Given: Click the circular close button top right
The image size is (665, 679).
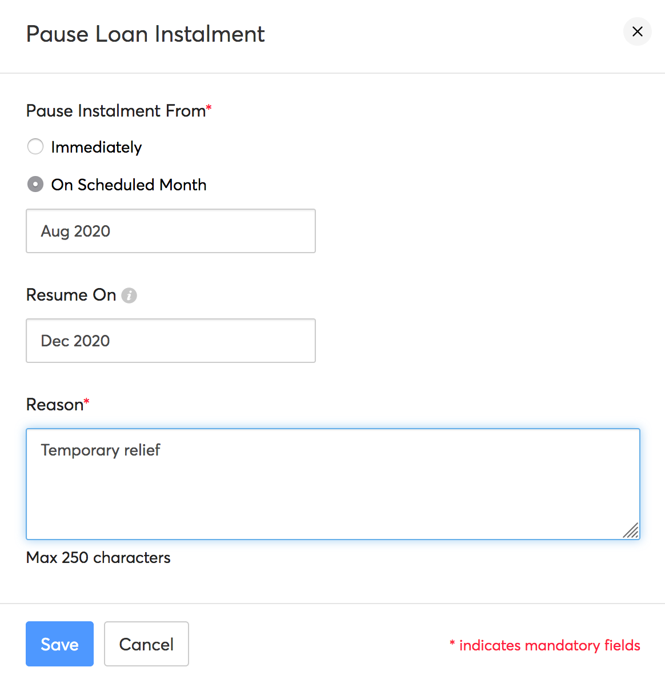Looking at the screenshot, I should [x=637, y=32].
